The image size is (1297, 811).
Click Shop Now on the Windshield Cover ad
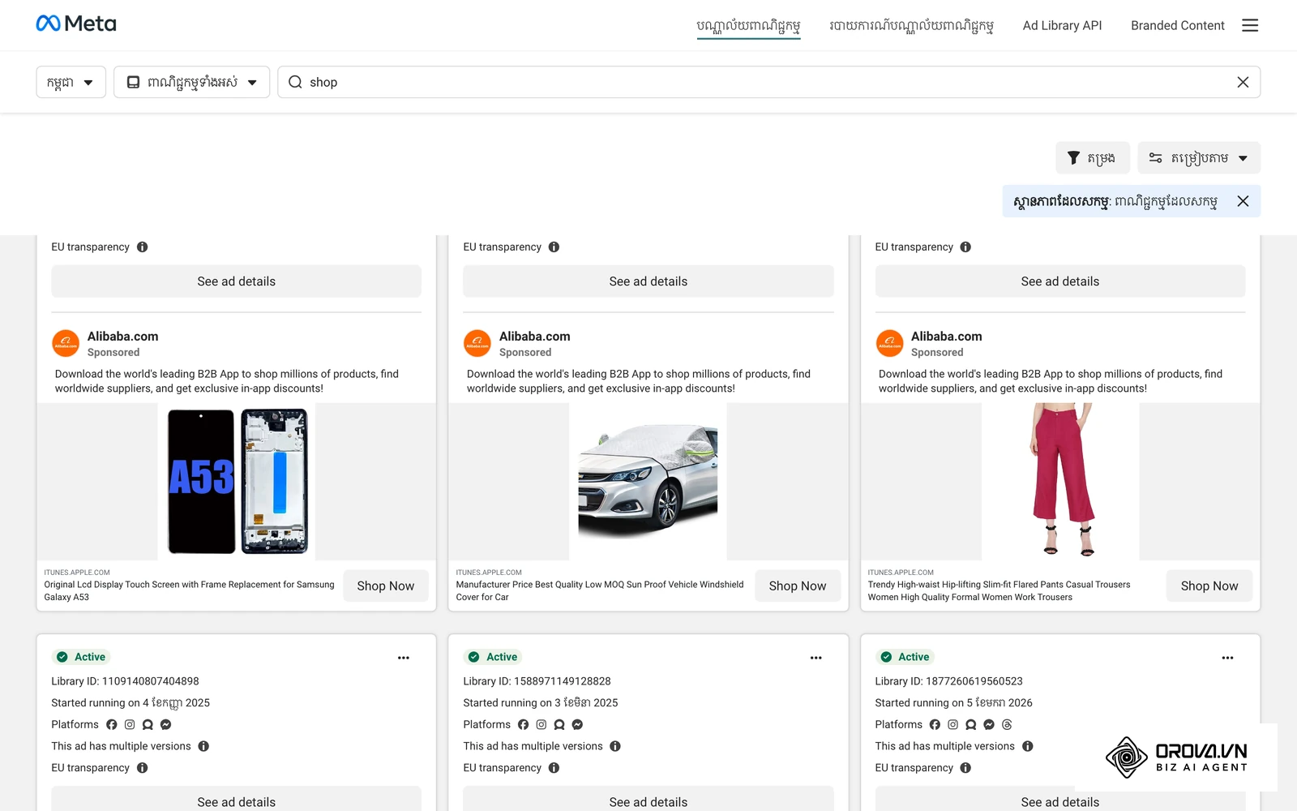coord(798,586)
